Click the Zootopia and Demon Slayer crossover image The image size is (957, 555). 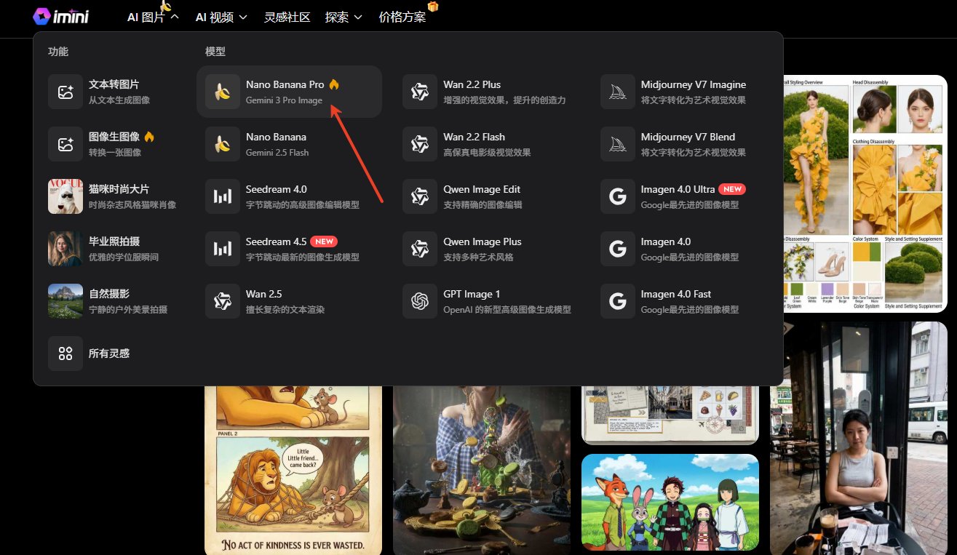670,502
